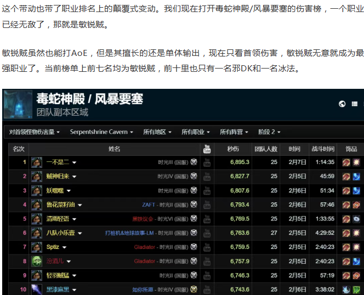Click the frost mage avatar in rank 10
Screen dimensions: 364x295
click(37, 290)
